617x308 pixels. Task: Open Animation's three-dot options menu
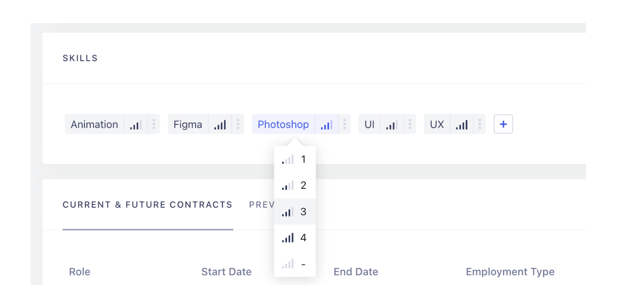[x=154, y=124]
